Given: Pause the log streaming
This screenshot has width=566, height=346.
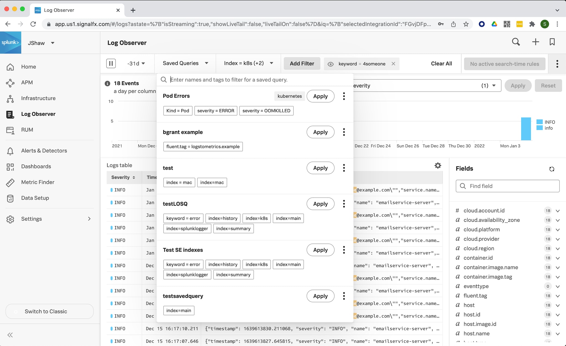Looking at the screenshot, I should click(111, 63).
